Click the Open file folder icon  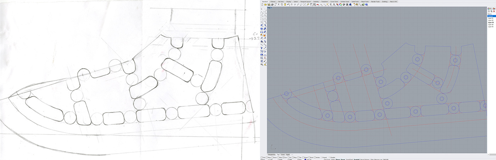[x=266, y=4]
